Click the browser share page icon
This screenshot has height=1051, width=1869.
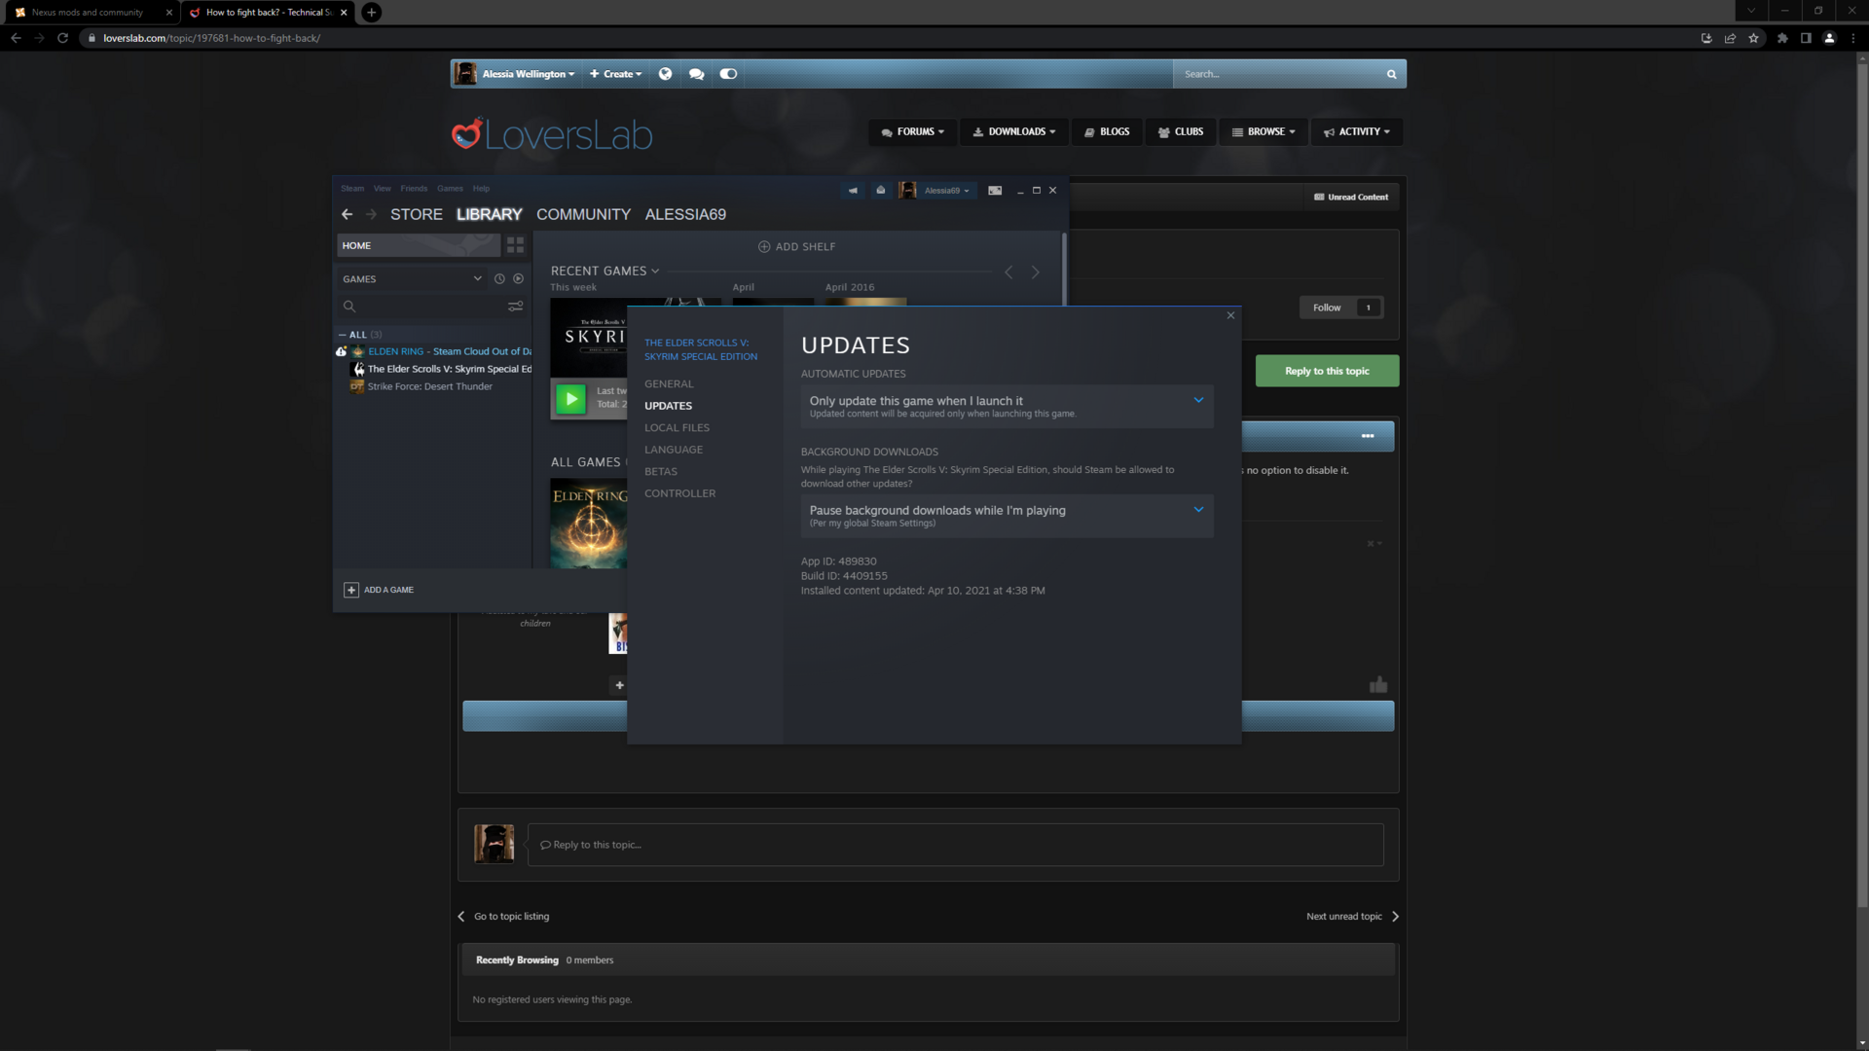[x=1730, y=38]
